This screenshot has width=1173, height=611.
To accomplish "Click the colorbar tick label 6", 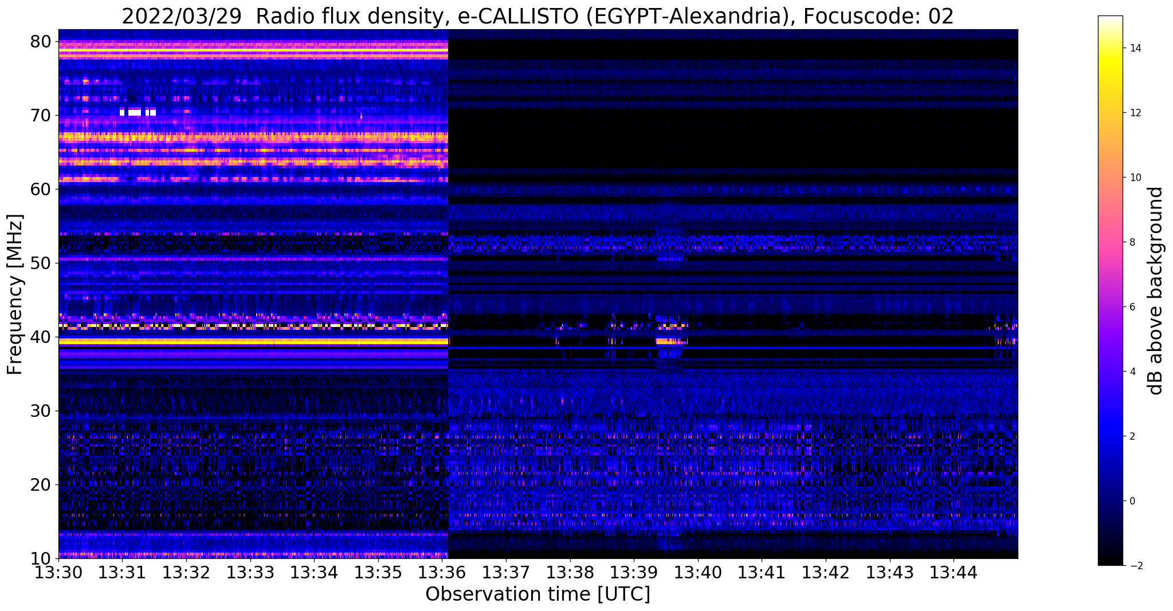I will 1132,307.
